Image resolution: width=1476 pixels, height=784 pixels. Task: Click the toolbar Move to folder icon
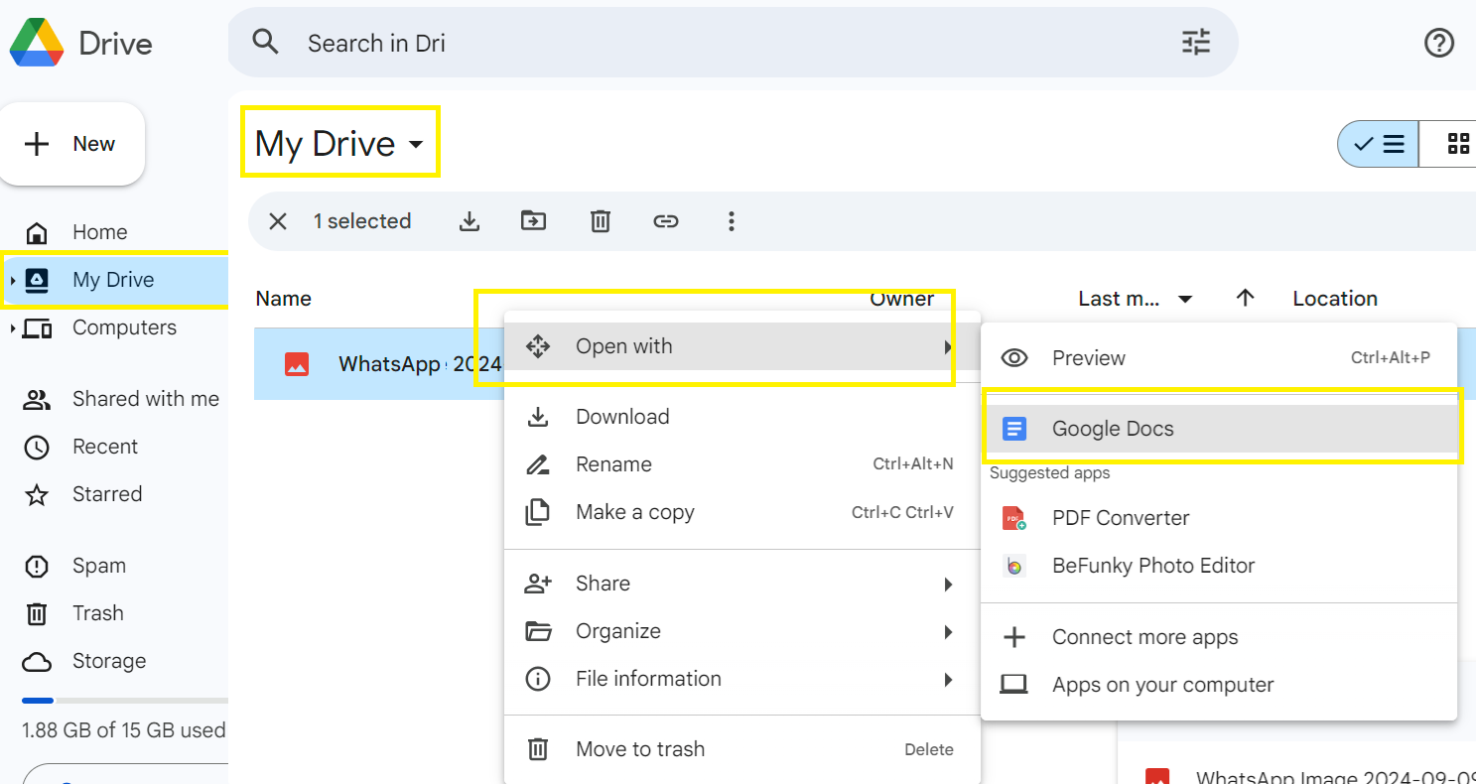click(534, 221)
